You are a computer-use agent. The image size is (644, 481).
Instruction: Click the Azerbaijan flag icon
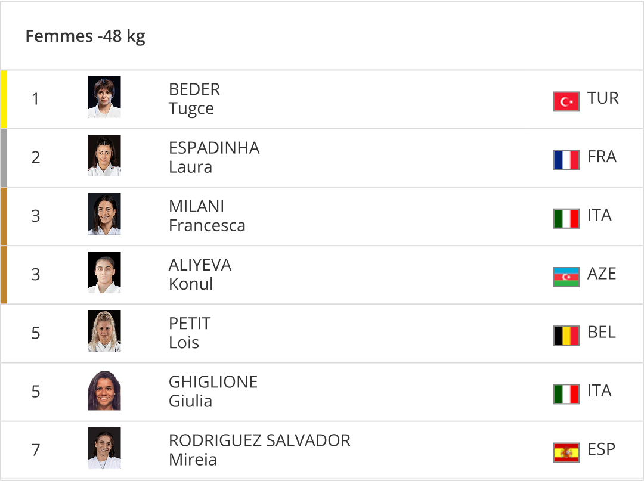point(566,277)
